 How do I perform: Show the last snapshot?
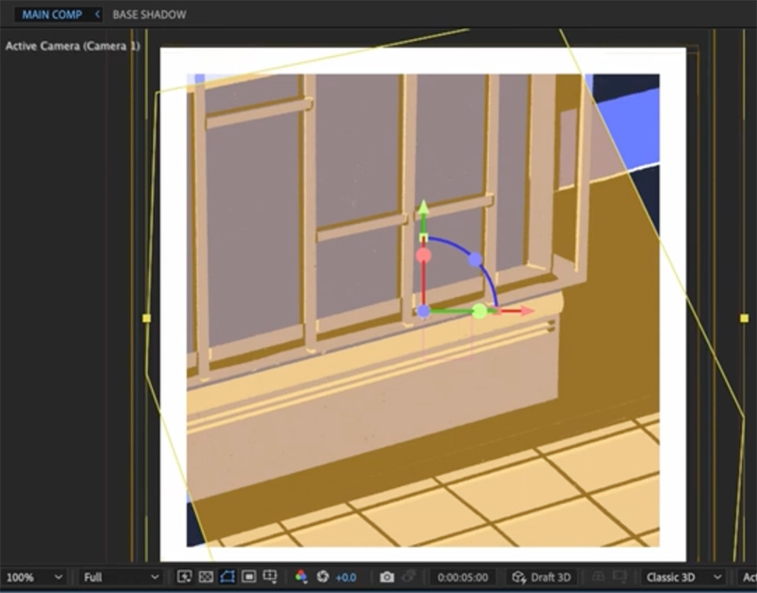(x=408, y=577)
